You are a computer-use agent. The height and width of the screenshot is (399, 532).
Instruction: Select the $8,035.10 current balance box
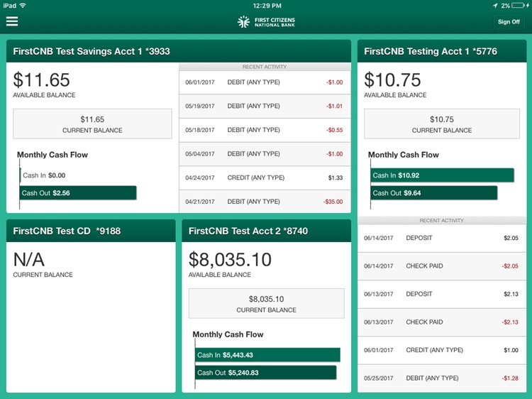tap(266, 304)
